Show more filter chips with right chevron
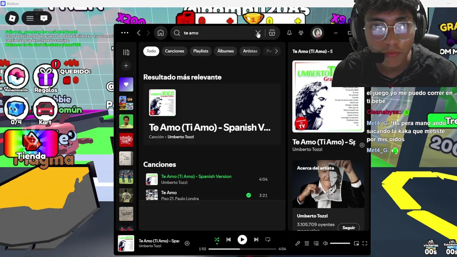The width and height of the screenshot is (457, 257). coord(276,51)
